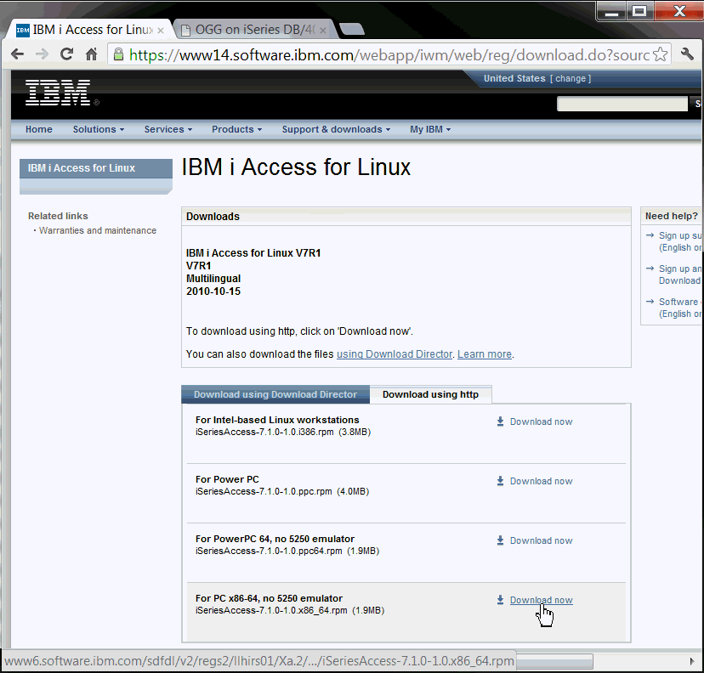Expand the Services dropdown menu
Screen dimensions: 704x673
point(167,129)
